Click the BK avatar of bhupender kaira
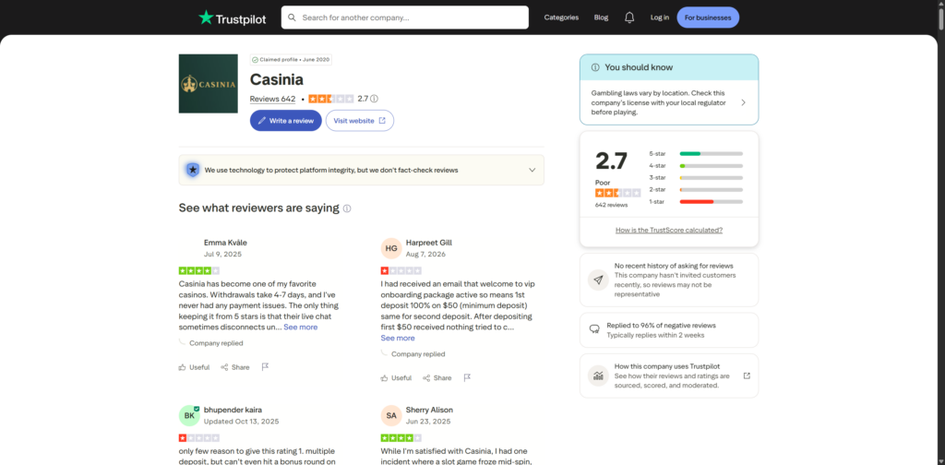This screenshot has height=465, width=945. (x=189, y=415)
